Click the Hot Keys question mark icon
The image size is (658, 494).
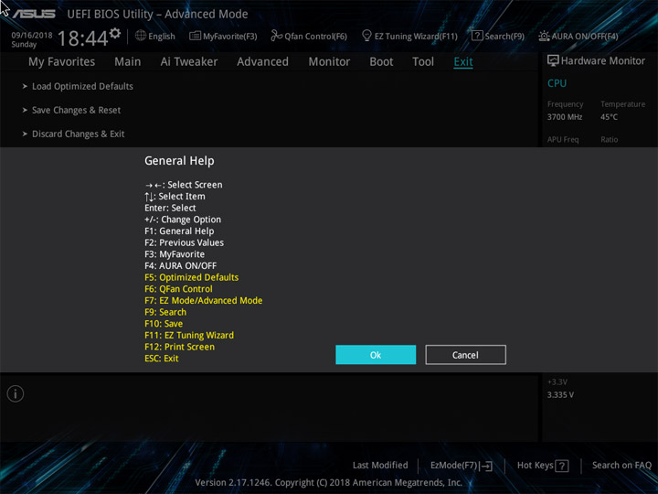click(x=562, y=466)
